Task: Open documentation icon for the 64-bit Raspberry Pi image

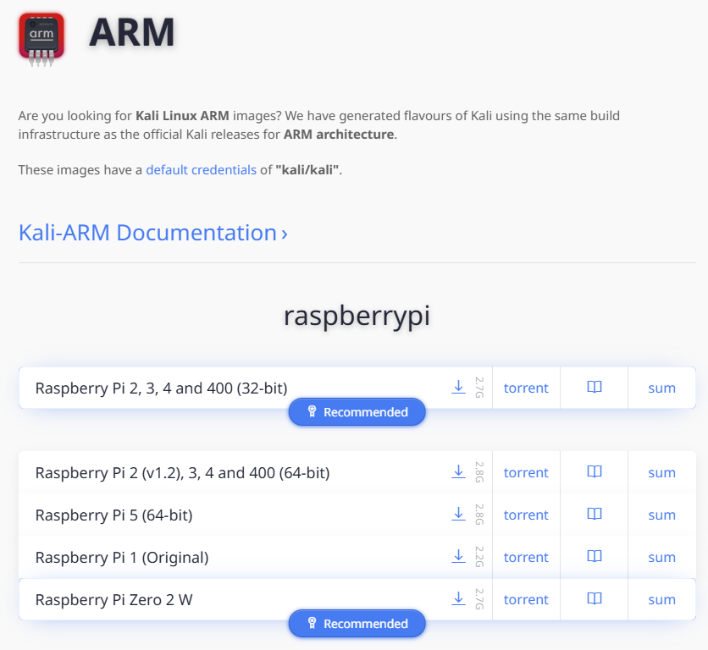Action: [594, 471]
